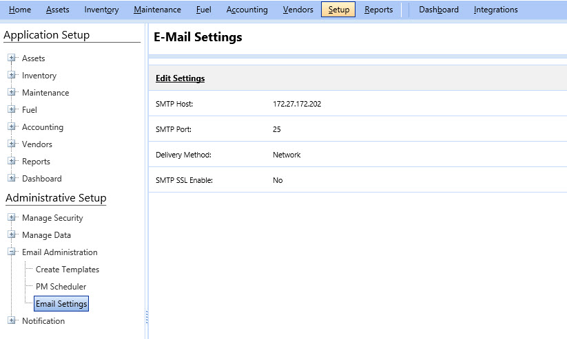Expand the Notification tree node
Viewport: 567px width, 339px height.
coord(12,321)
